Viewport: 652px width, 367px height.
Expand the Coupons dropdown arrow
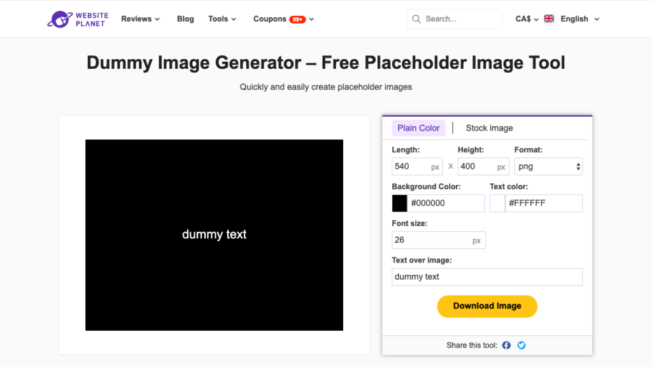pos(311,19)
